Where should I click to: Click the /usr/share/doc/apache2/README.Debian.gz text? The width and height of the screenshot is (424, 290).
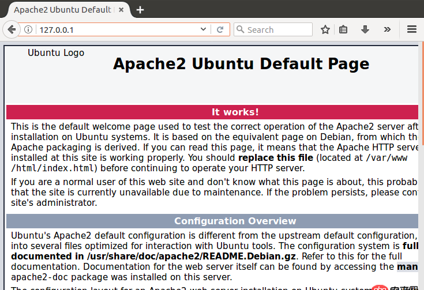pos(191,256)
